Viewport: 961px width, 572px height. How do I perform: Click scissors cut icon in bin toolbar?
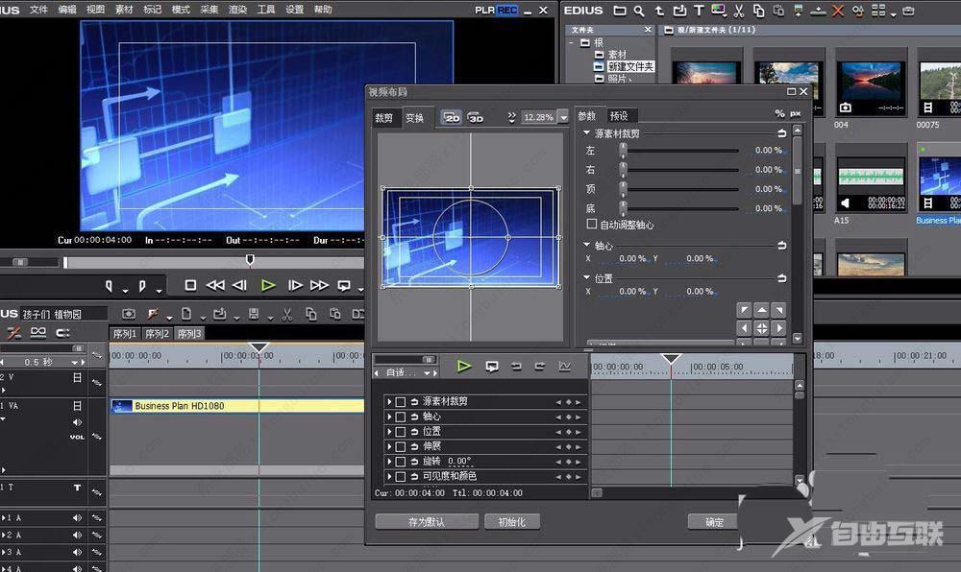[738, 11]
